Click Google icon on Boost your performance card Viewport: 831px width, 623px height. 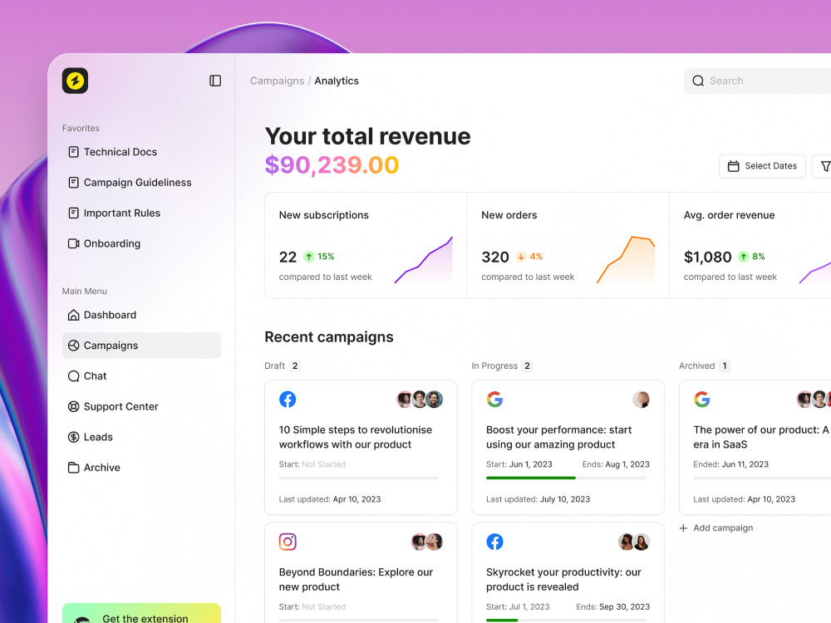[x=495, y=400]
